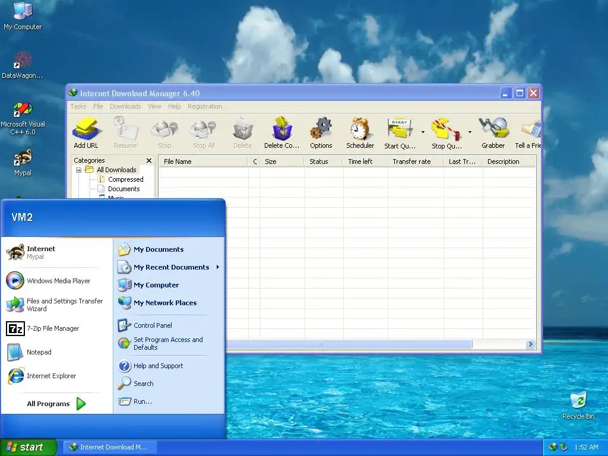Click the Add URL toolbar icon
This screenshot has height=456, width=608.
[86, 133]
